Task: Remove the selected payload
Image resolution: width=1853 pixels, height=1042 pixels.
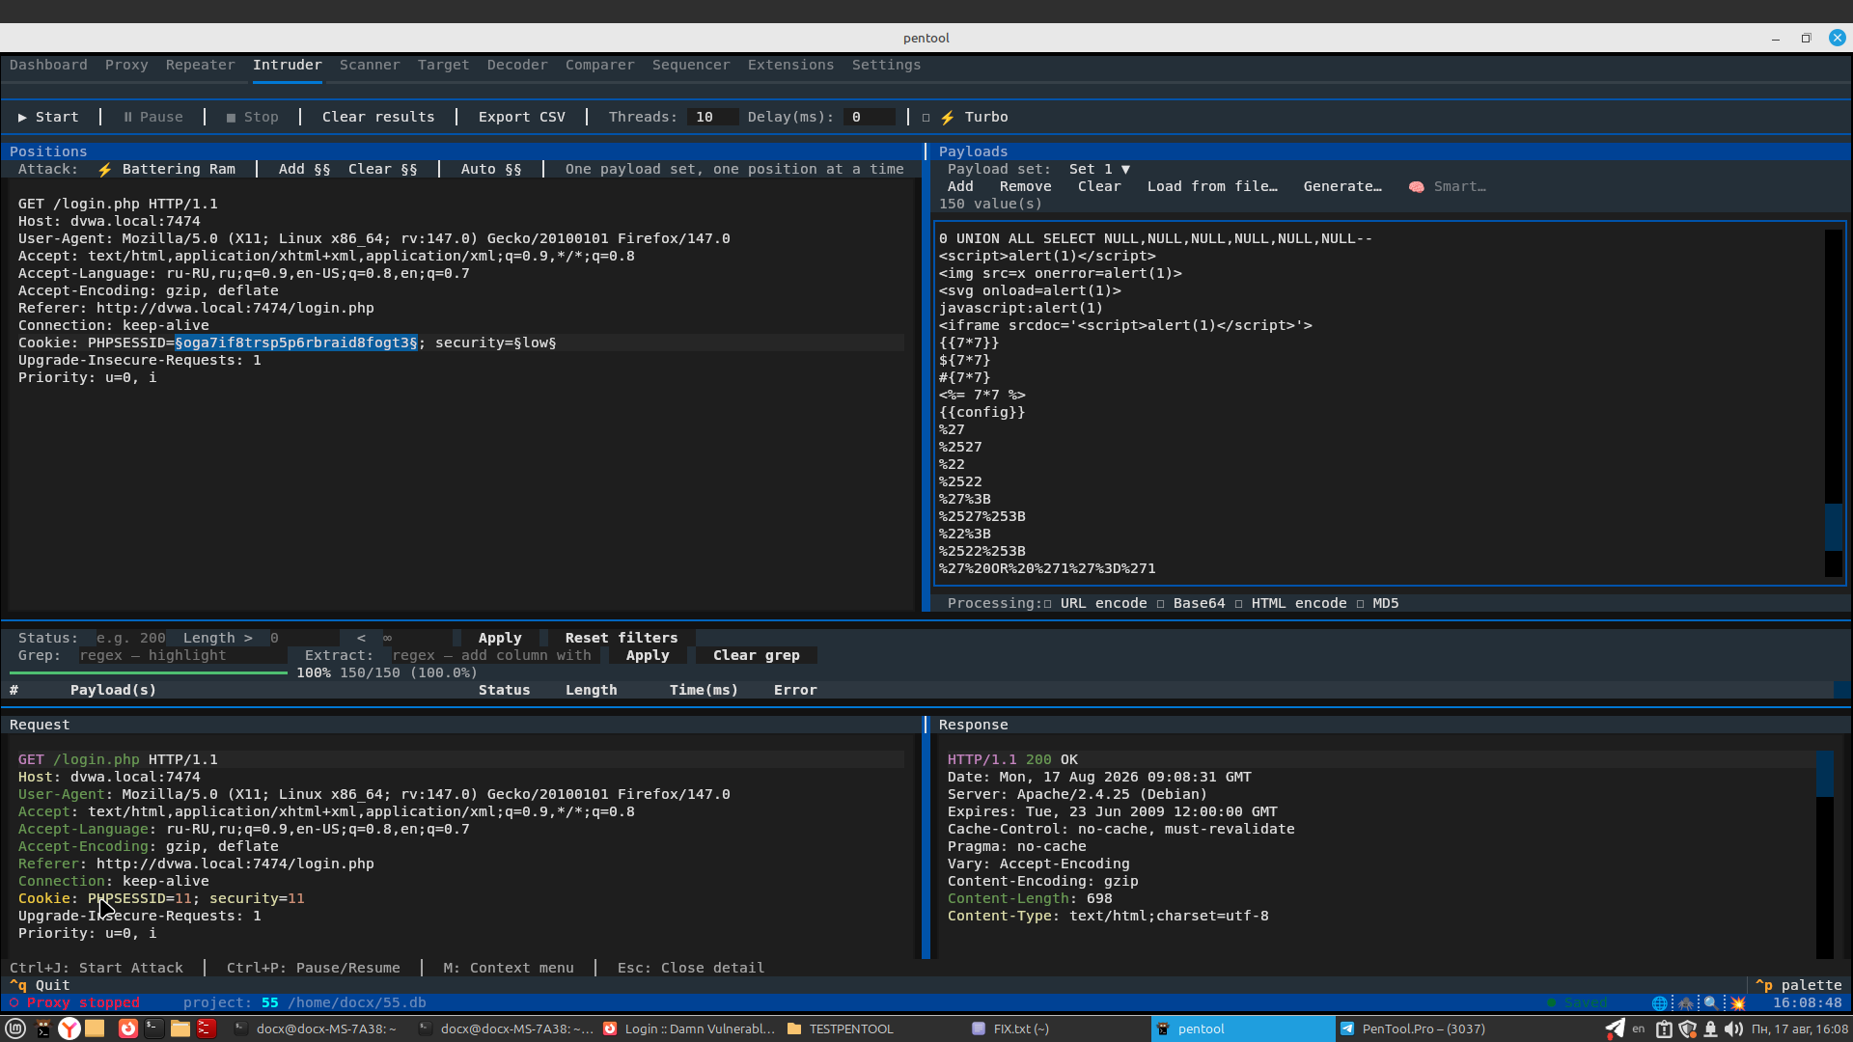Action: tap(1025, 186)
